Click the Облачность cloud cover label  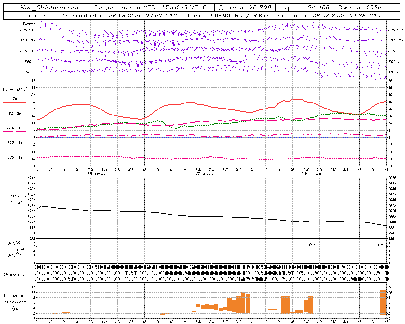tap(16, 275)
